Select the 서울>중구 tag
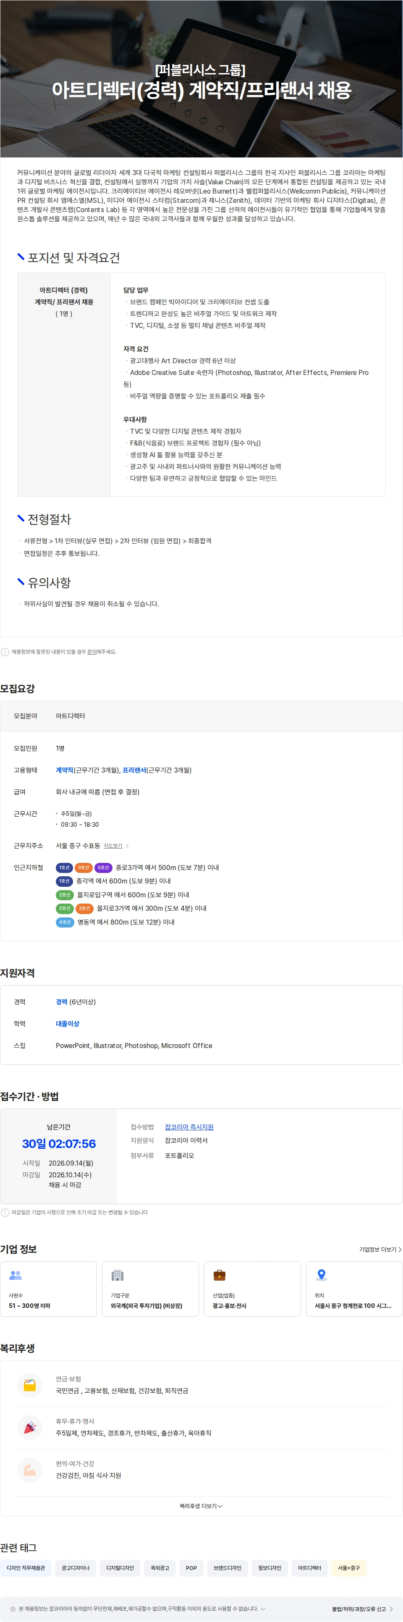The image size is (403, 1622). coord(349,1568)
